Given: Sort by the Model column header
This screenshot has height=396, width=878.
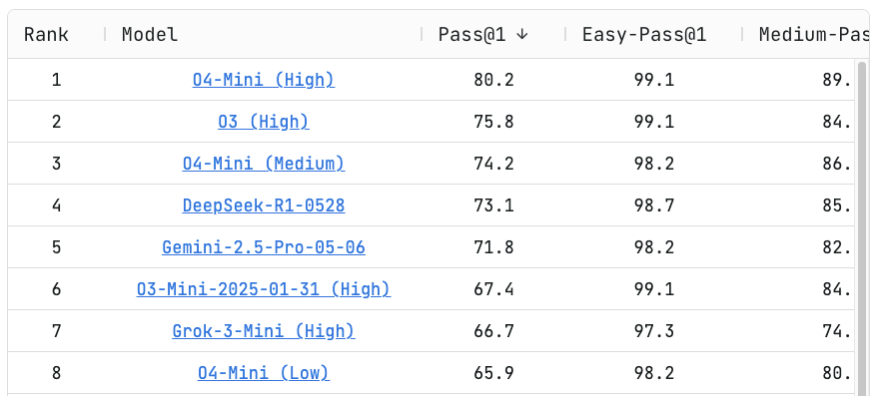Looking at the screenshot, I should 150,35.
